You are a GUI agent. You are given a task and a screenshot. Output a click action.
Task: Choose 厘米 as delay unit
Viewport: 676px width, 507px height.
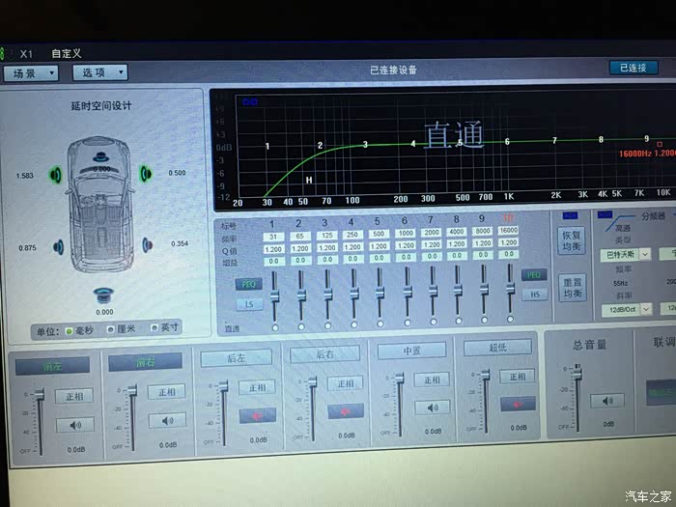110,329
